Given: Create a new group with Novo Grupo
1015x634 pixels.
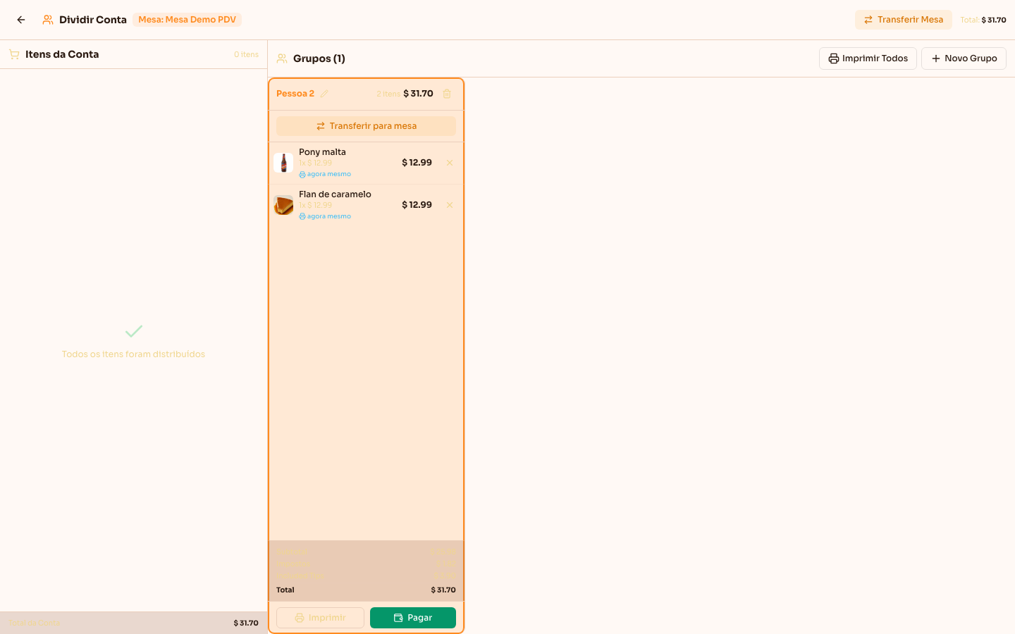Looking at the screenshot, I should pos(964,58).
